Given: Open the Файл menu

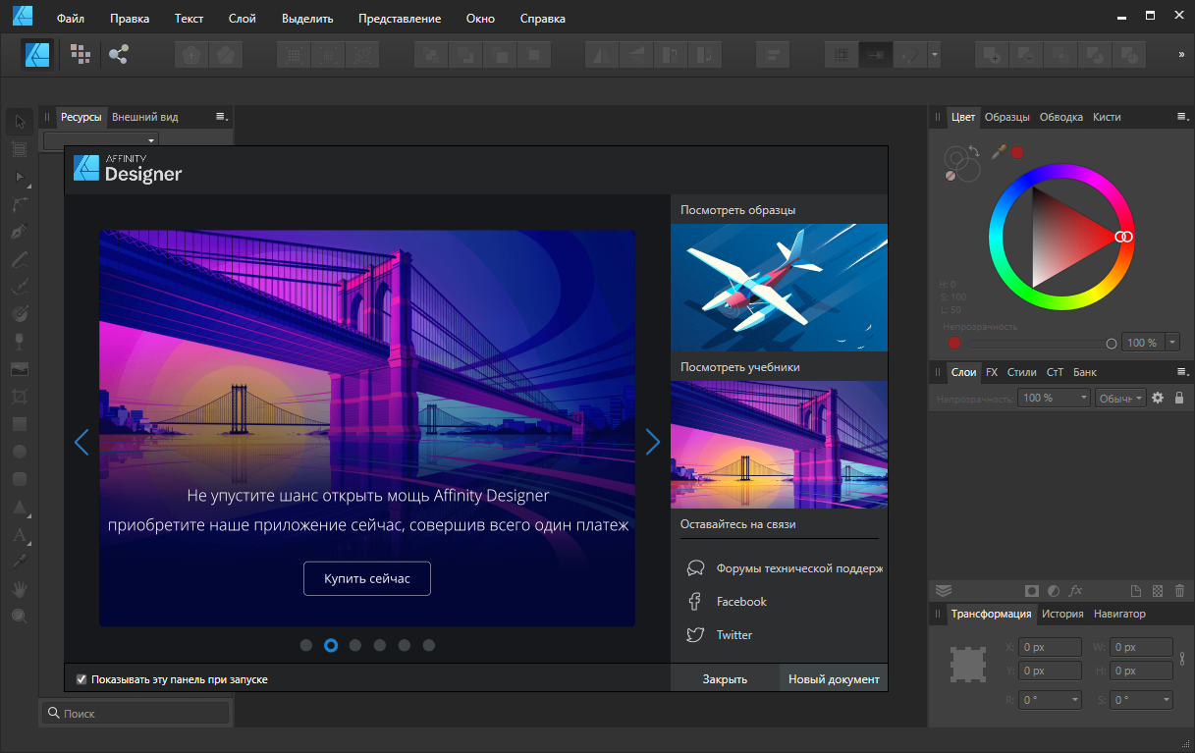Looking at the screenshot, I should point(71,19).
